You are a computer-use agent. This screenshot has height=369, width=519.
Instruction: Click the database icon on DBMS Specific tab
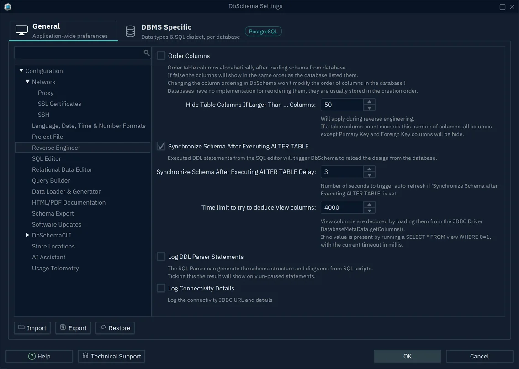130,32
